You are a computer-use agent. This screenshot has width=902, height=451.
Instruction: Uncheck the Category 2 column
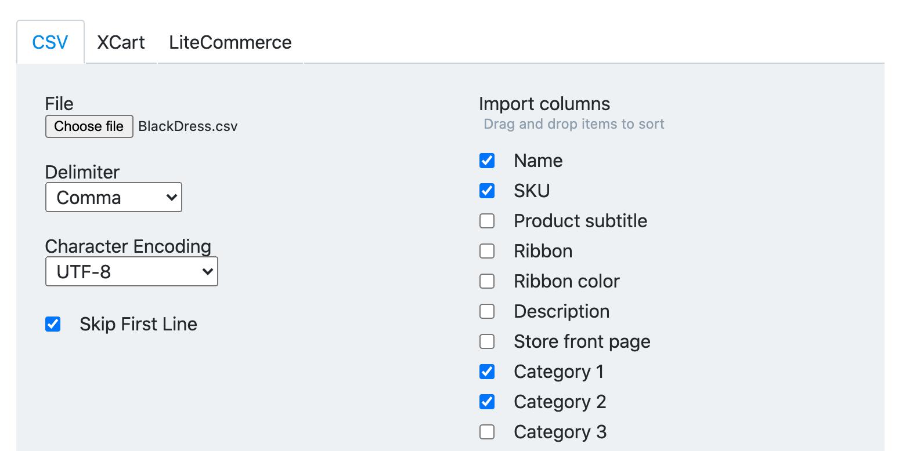click(x=487, y=402)
